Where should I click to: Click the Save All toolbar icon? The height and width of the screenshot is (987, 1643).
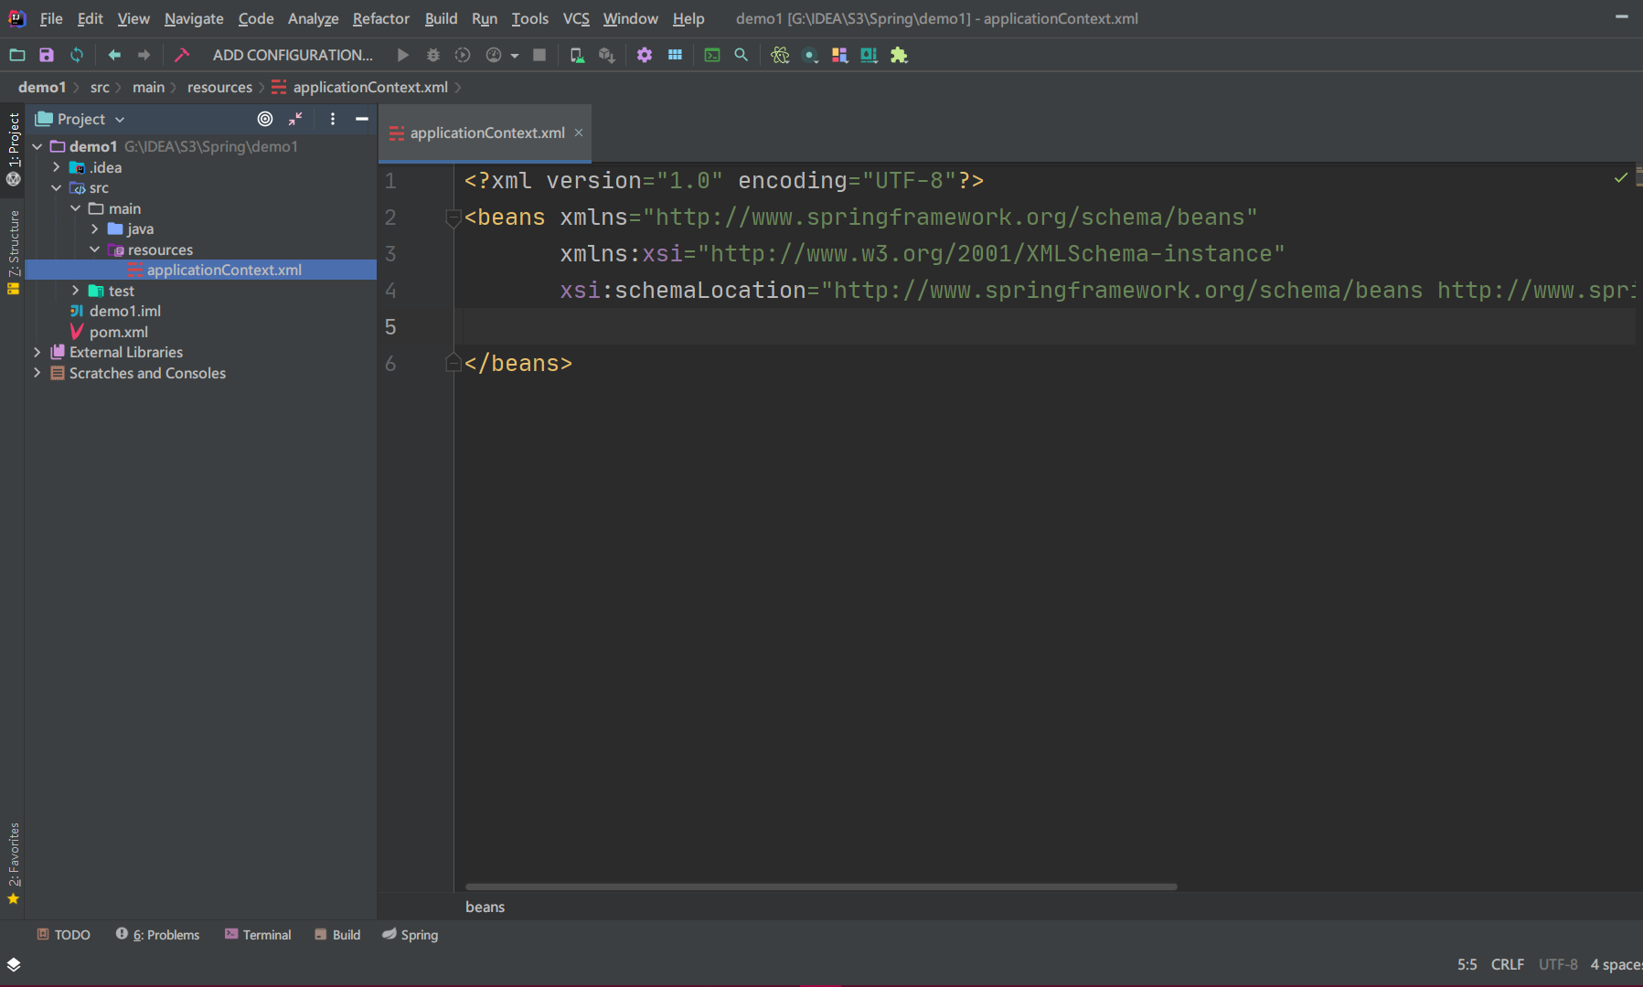[47, 55]
